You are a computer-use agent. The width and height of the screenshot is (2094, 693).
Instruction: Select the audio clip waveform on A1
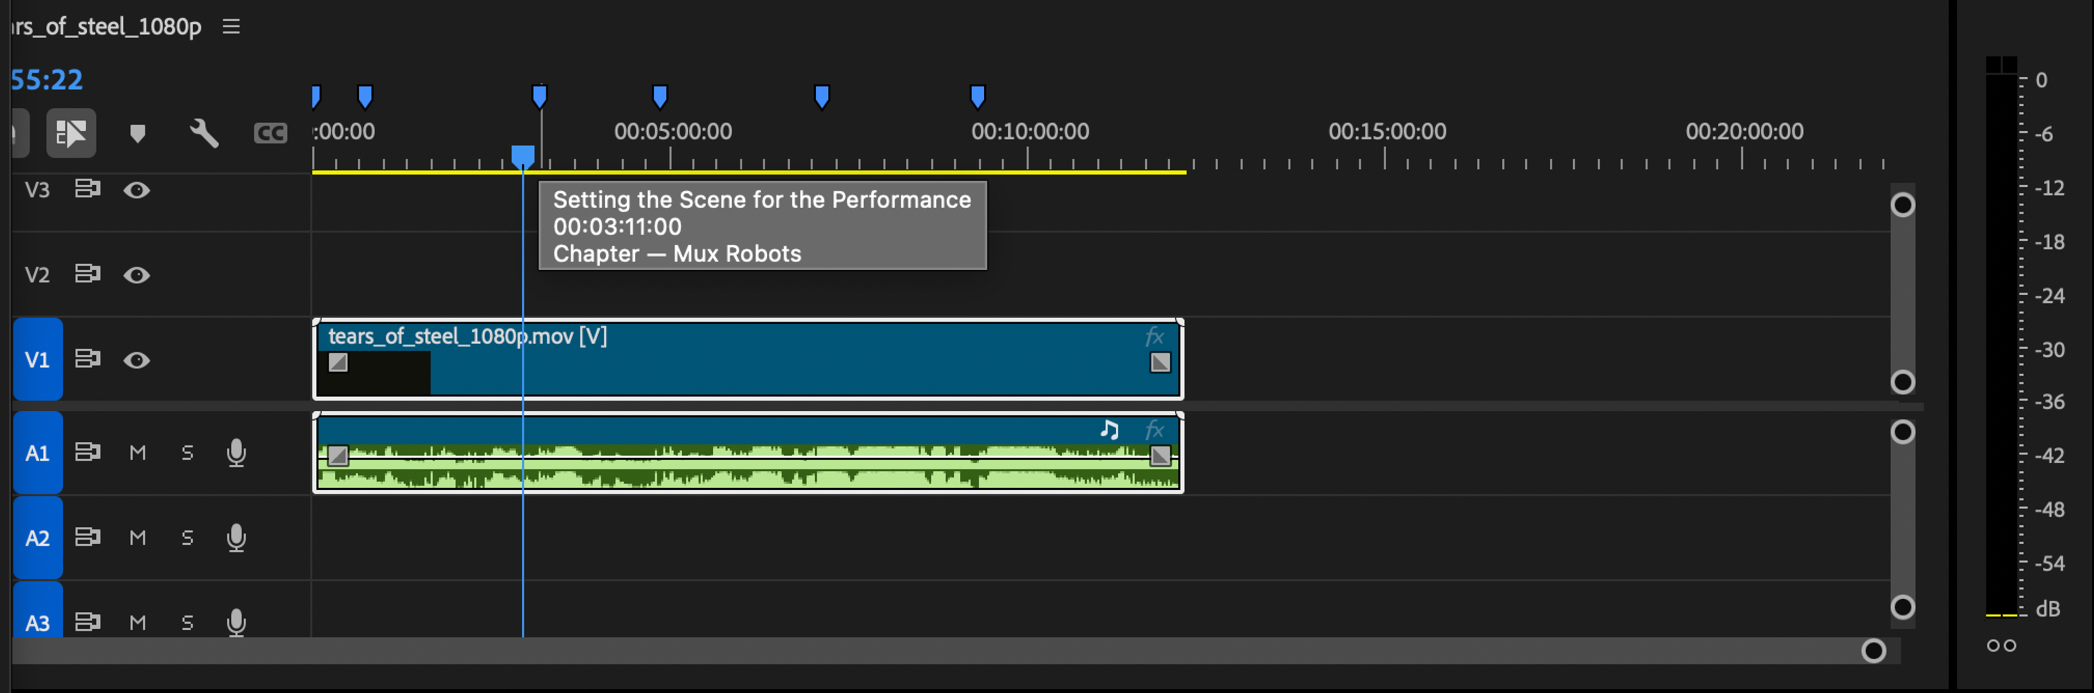pyautogui.click(x=748, y=467)
